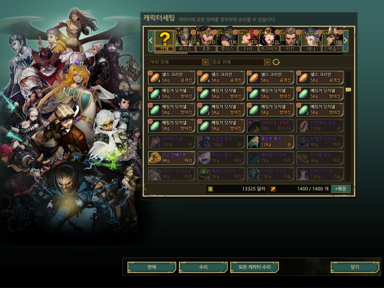Click the +확장 inventory expand button
The height and width of the screenshot is (288, 384).
(x=340, y=189)
